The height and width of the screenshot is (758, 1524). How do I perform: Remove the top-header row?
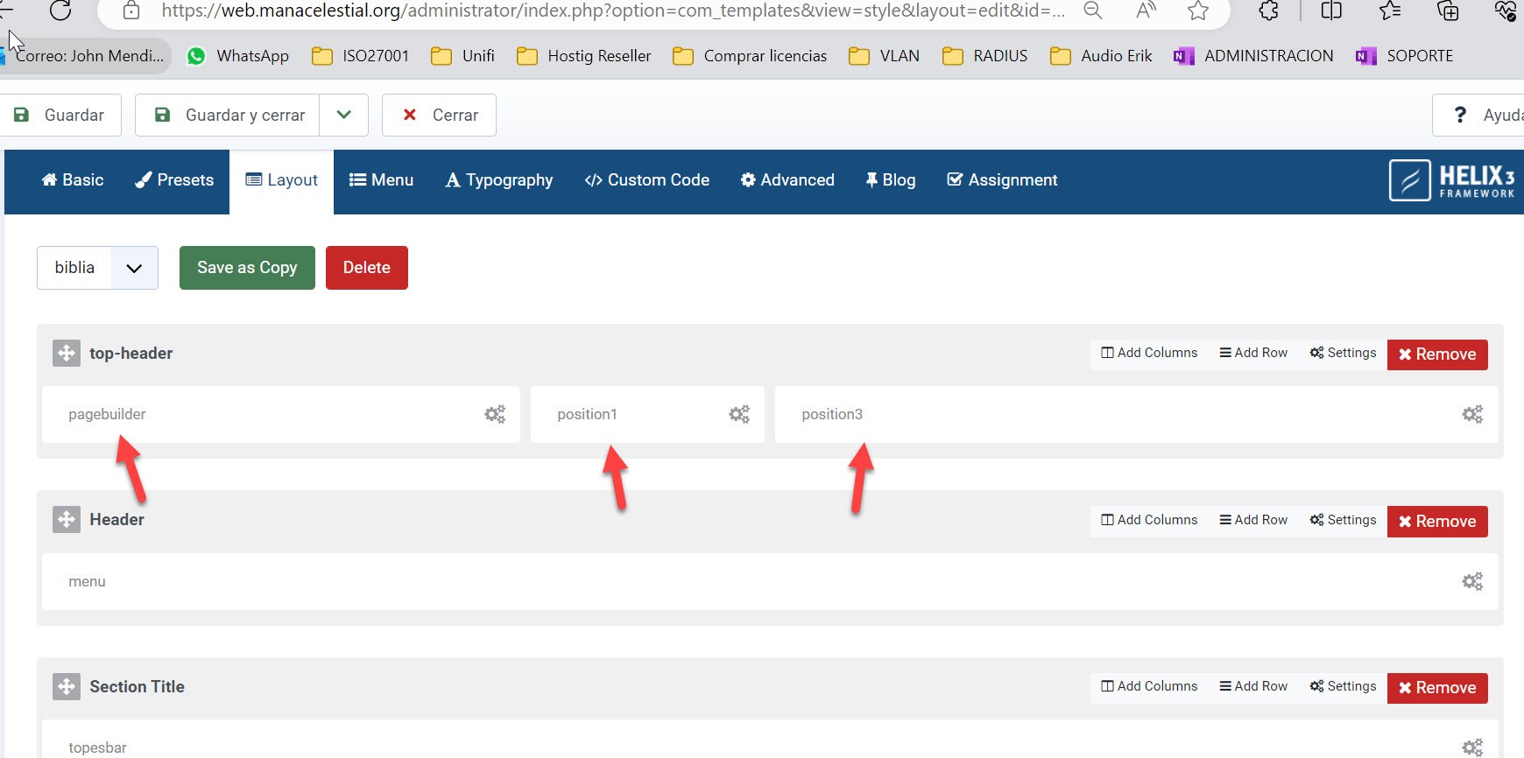tap(1437, 354)
